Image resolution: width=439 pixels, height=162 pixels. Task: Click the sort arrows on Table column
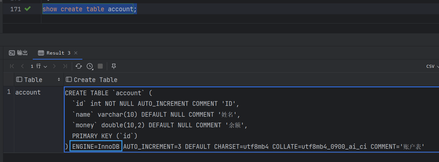point(59,80)
